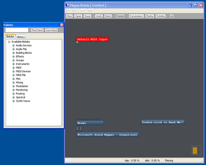Select the Microsoft Sound Mapper Output bidule
This screenshot has width=206, height=165.
107,135
